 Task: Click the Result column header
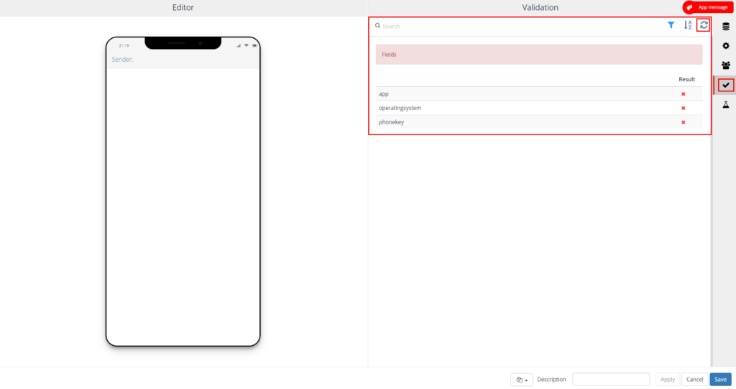pyautogui.click(x=686, y=79)
